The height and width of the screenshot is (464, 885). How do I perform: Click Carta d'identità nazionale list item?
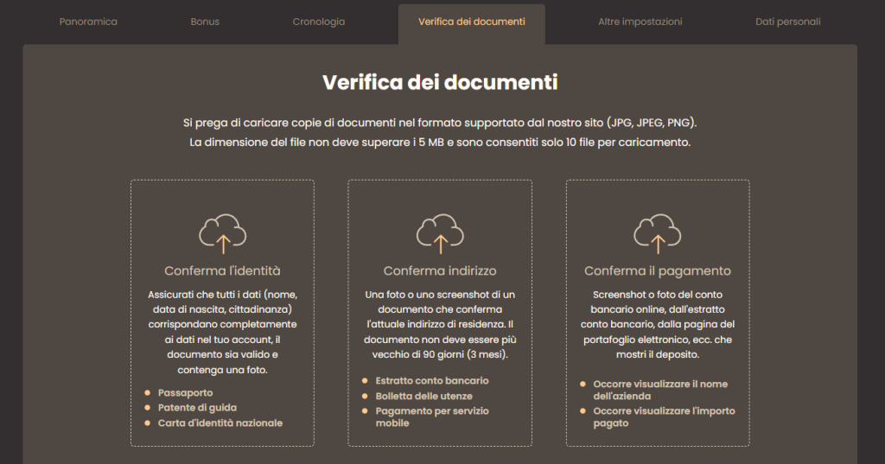(x=220, y=423)
